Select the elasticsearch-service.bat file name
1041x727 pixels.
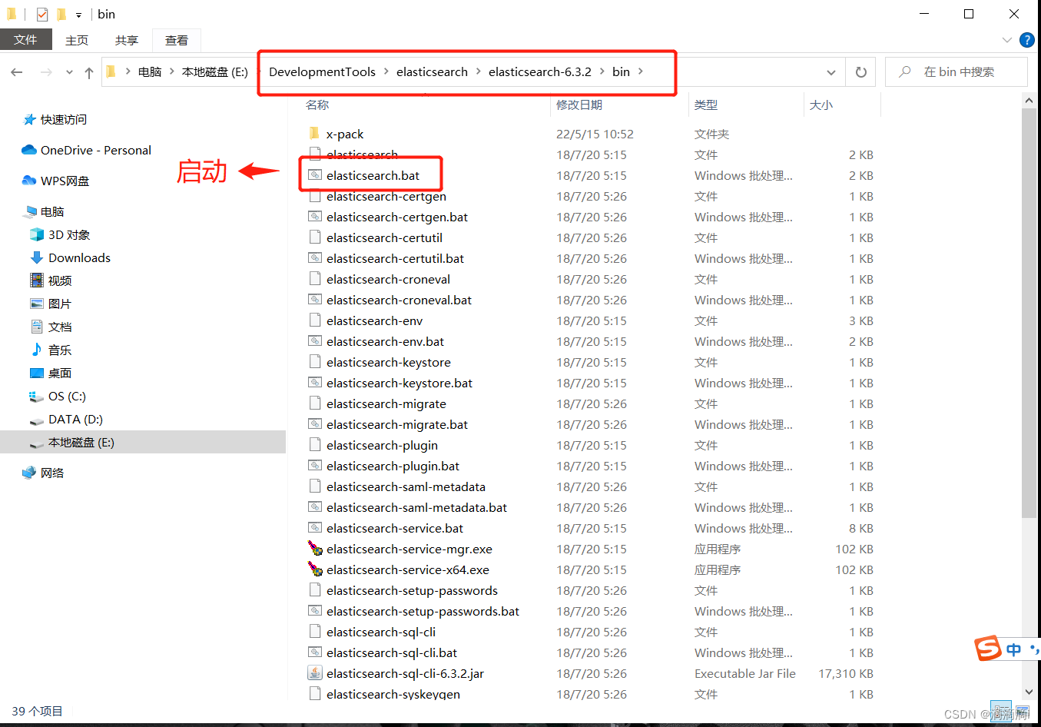pos(395,529)
